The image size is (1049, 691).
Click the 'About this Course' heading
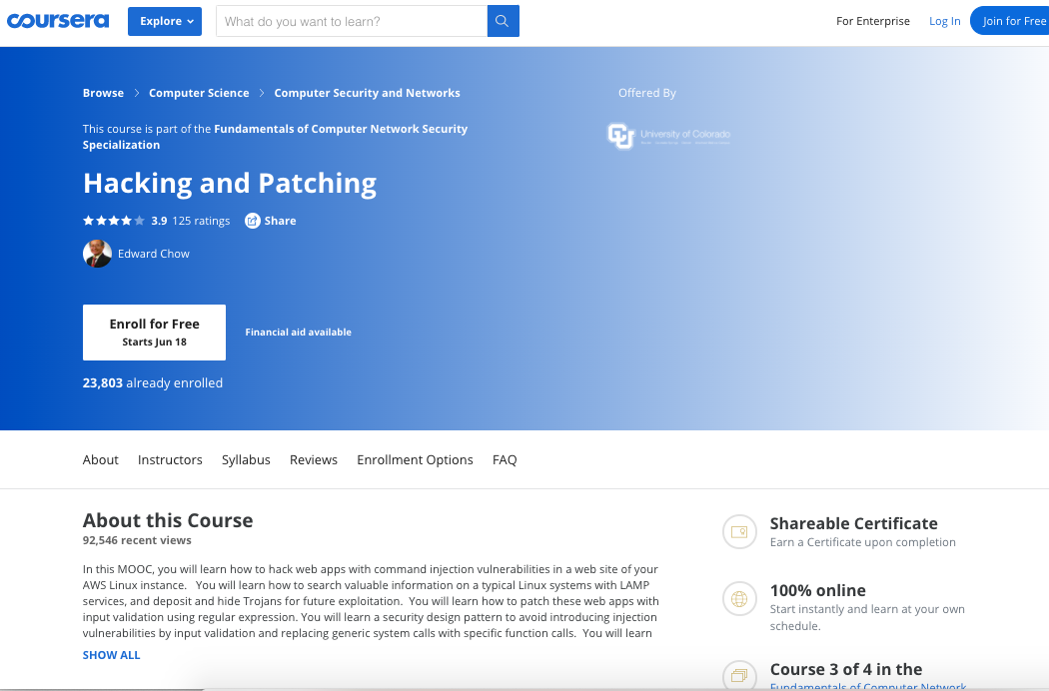coord(167,520)
